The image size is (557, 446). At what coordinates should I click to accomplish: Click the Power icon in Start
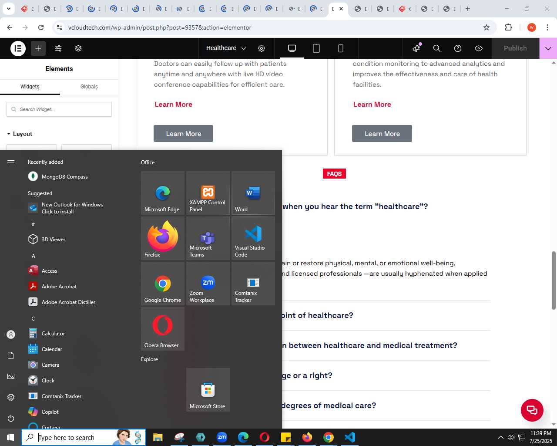[x=11, y=418]
